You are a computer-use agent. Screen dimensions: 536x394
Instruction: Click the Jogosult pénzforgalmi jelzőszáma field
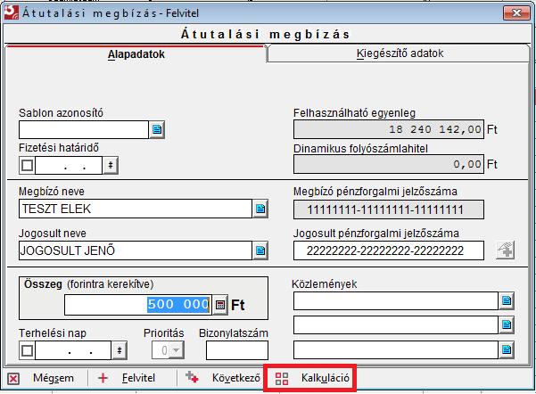(389, 250)
